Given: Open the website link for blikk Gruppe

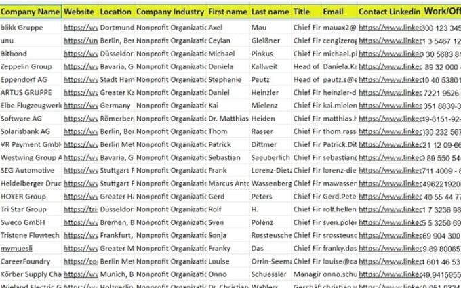Looking at the screenshot, I should [81, 28].
